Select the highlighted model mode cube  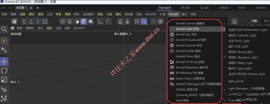(83, 22)
